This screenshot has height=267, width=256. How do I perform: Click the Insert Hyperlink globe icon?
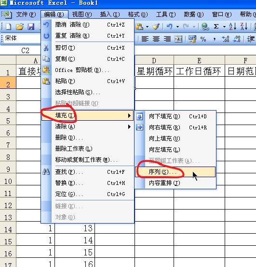205,27
